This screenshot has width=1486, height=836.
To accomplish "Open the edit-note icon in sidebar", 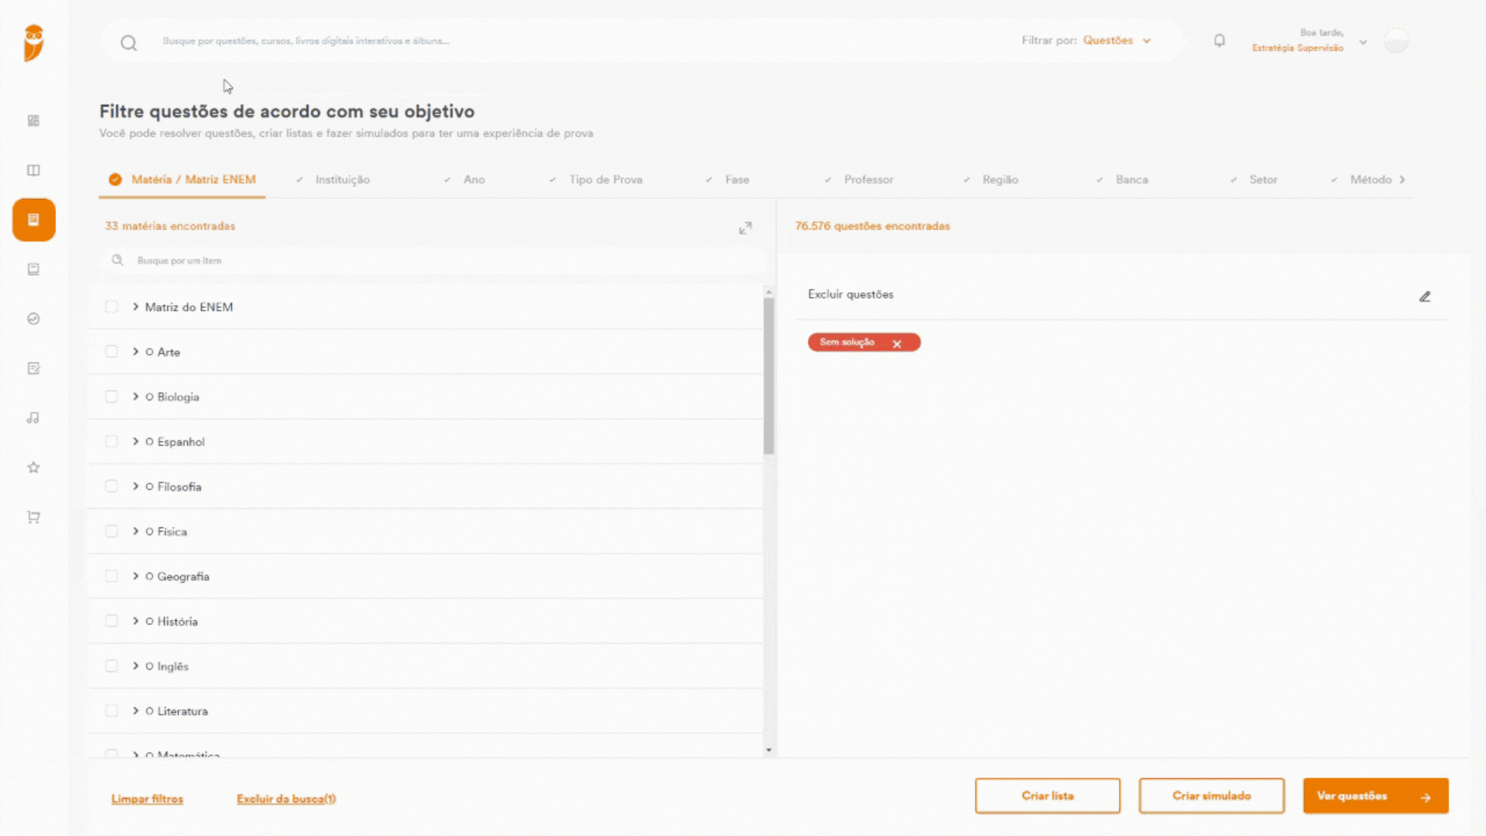I will click(x=33, y=368).
